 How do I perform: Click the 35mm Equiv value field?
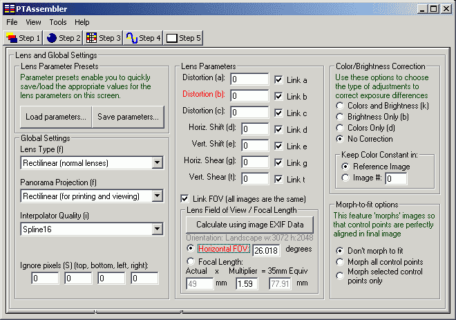tap(280, 283)
